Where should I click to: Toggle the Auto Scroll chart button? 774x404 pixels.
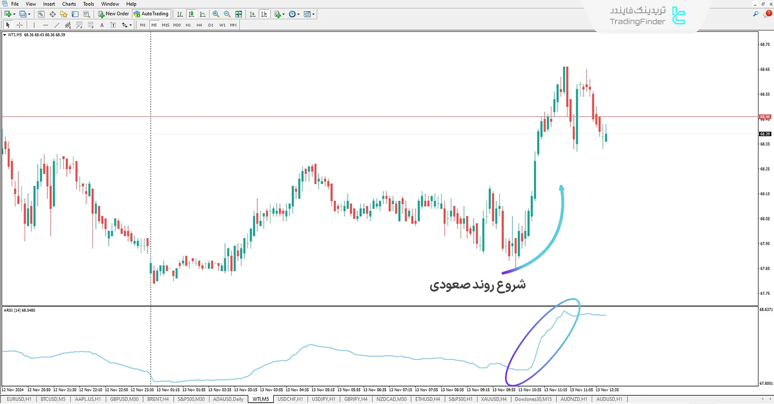(253, 14)
